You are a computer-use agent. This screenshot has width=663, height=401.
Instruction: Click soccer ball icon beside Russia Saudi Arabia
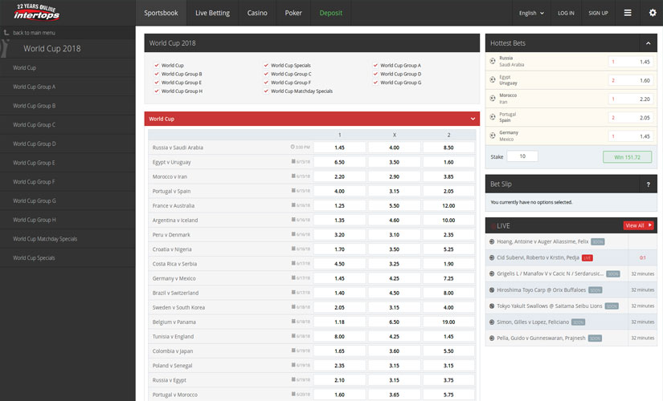click(x=492, y=61)
